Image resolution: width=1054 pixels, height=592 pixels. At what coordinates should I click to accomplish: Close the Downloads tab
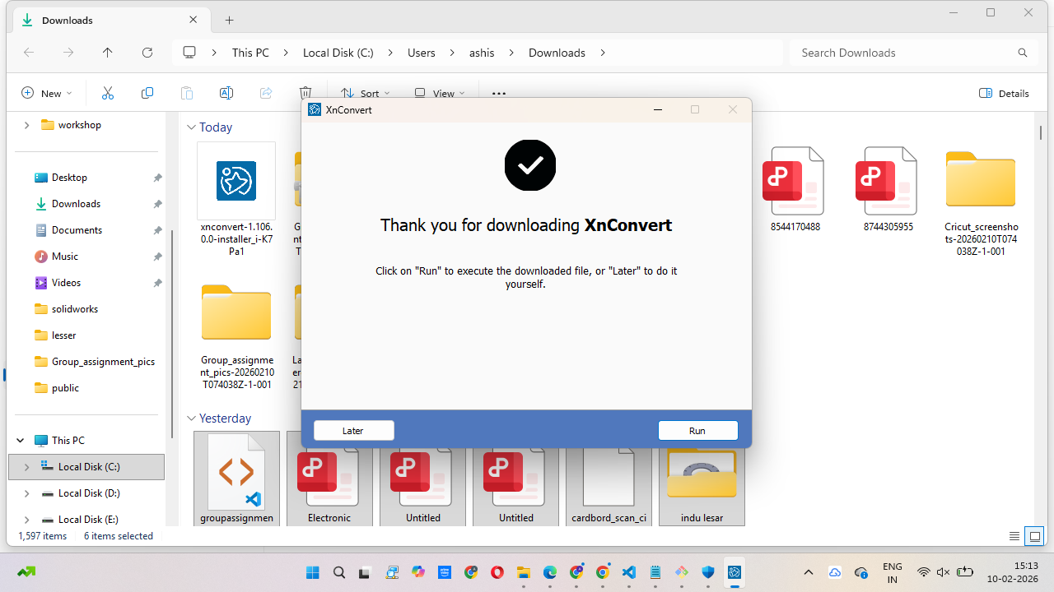pos(194,20)
